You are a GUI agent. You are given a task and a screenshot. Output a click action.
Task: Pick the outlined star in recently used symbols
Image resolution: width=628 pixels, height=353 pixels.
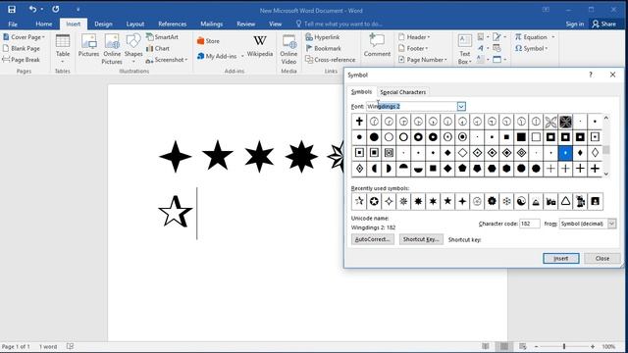(359, 201)
